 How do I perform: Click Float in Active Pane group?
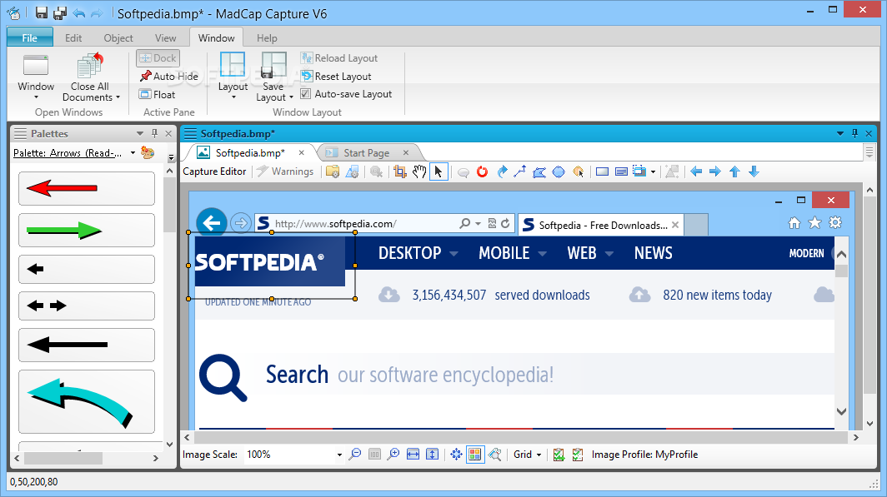(x=158, y=94)
